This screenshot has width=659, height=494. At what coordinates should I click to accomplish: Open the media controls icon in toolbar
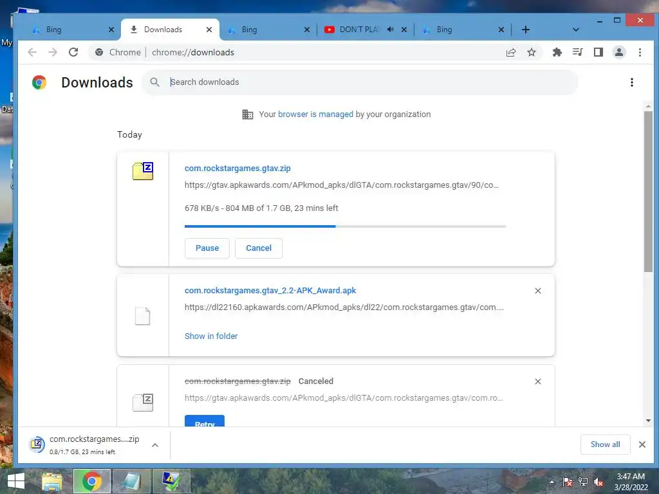click(x=577, y=52)
